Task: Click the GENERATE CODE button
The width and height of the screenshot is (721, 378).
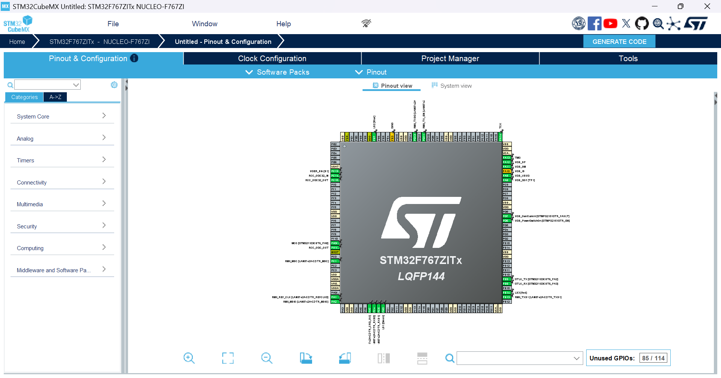Action: (619, 42)
